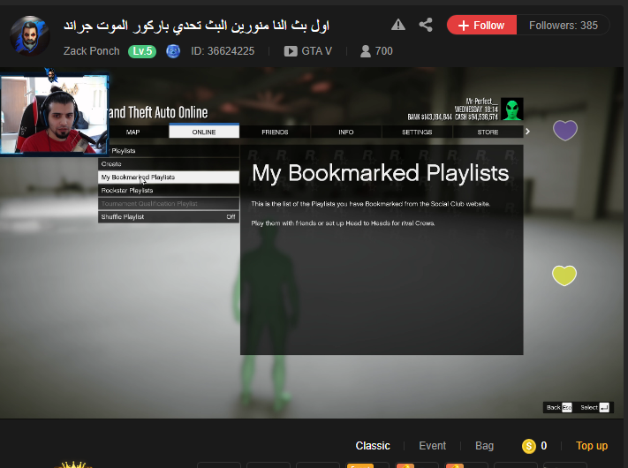Select Rockstar Playlists entry
This screenshot has height=468, width=628.
(169, 190)
